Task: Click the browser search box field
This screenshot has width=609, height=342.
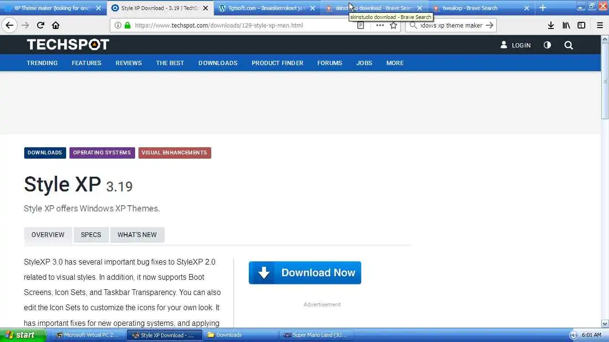Action: 451,25
